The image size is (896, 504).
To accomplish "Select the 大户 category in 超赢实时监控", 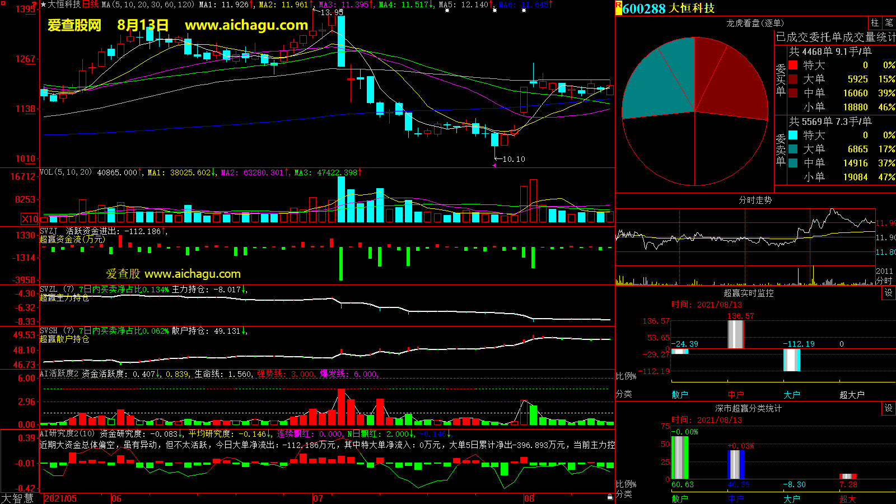I will 792,395.
